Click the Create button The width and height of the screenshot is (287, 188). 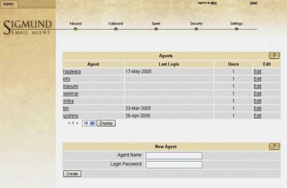72,174
